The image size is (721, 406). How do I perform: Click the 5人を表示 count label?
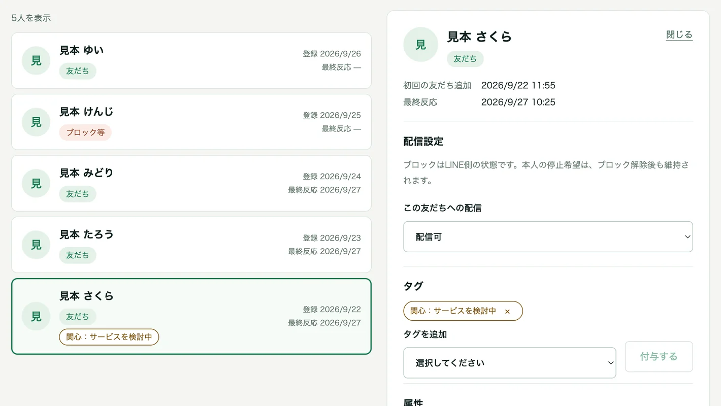coord(31,18)
